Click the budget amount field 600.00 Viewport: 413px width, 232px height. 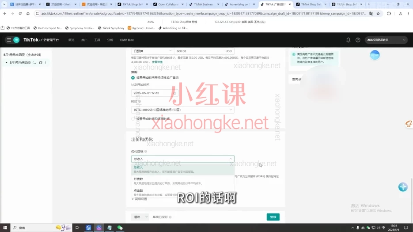[204, 51]
